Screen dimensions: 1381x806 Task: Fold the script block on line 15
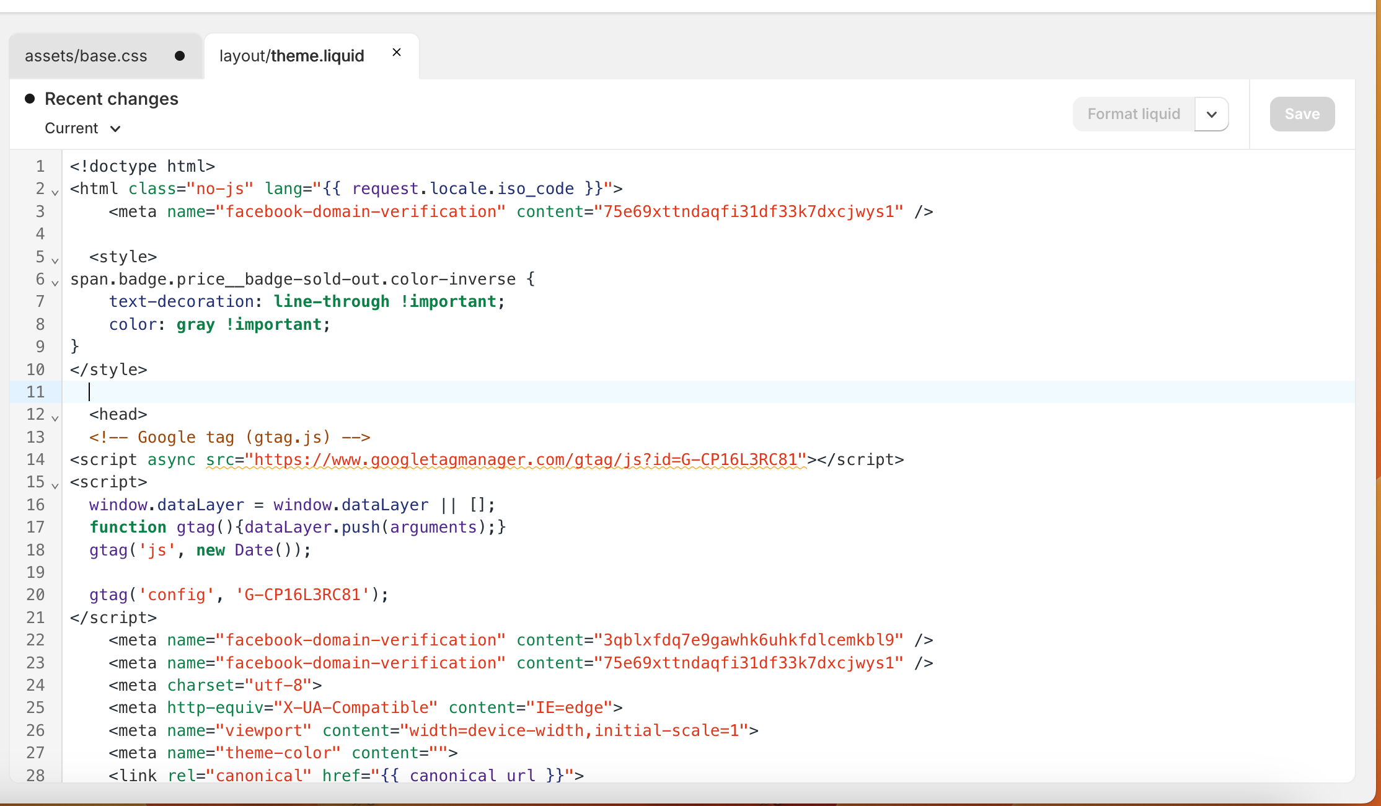tap(55, 486)
